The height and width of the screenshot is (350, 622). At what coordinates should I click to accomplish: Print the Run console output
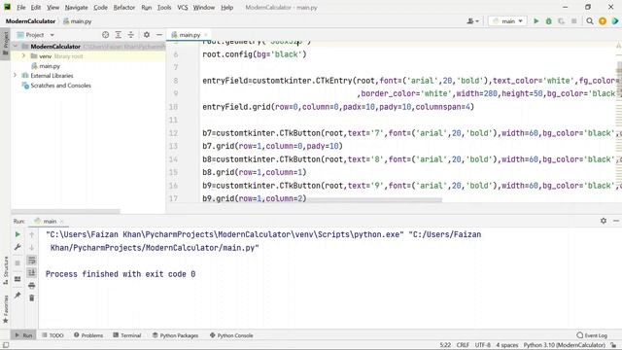pos(32,285)
